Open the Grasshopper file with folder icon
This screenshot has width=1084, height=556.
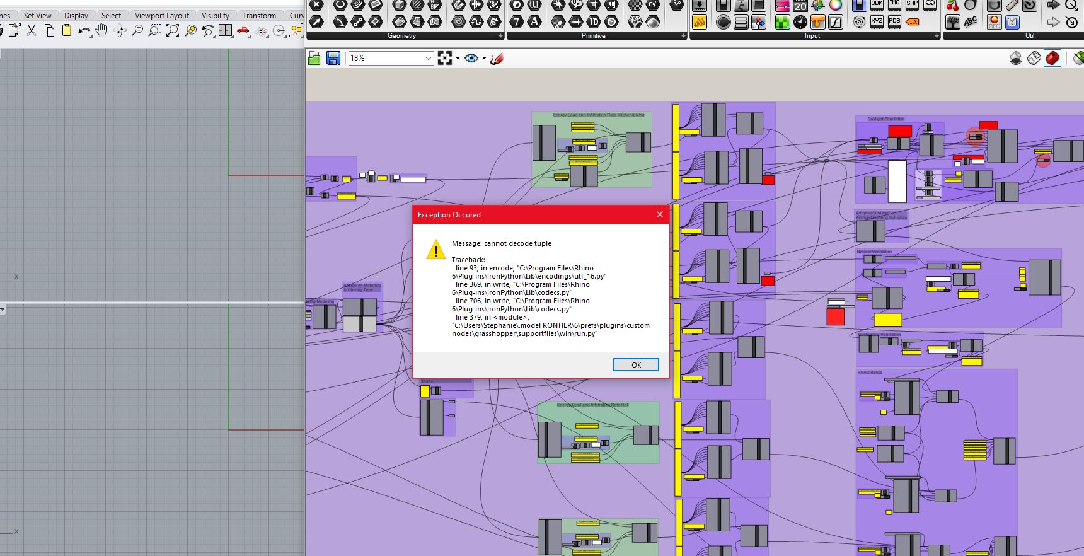(x=314, y=59)
